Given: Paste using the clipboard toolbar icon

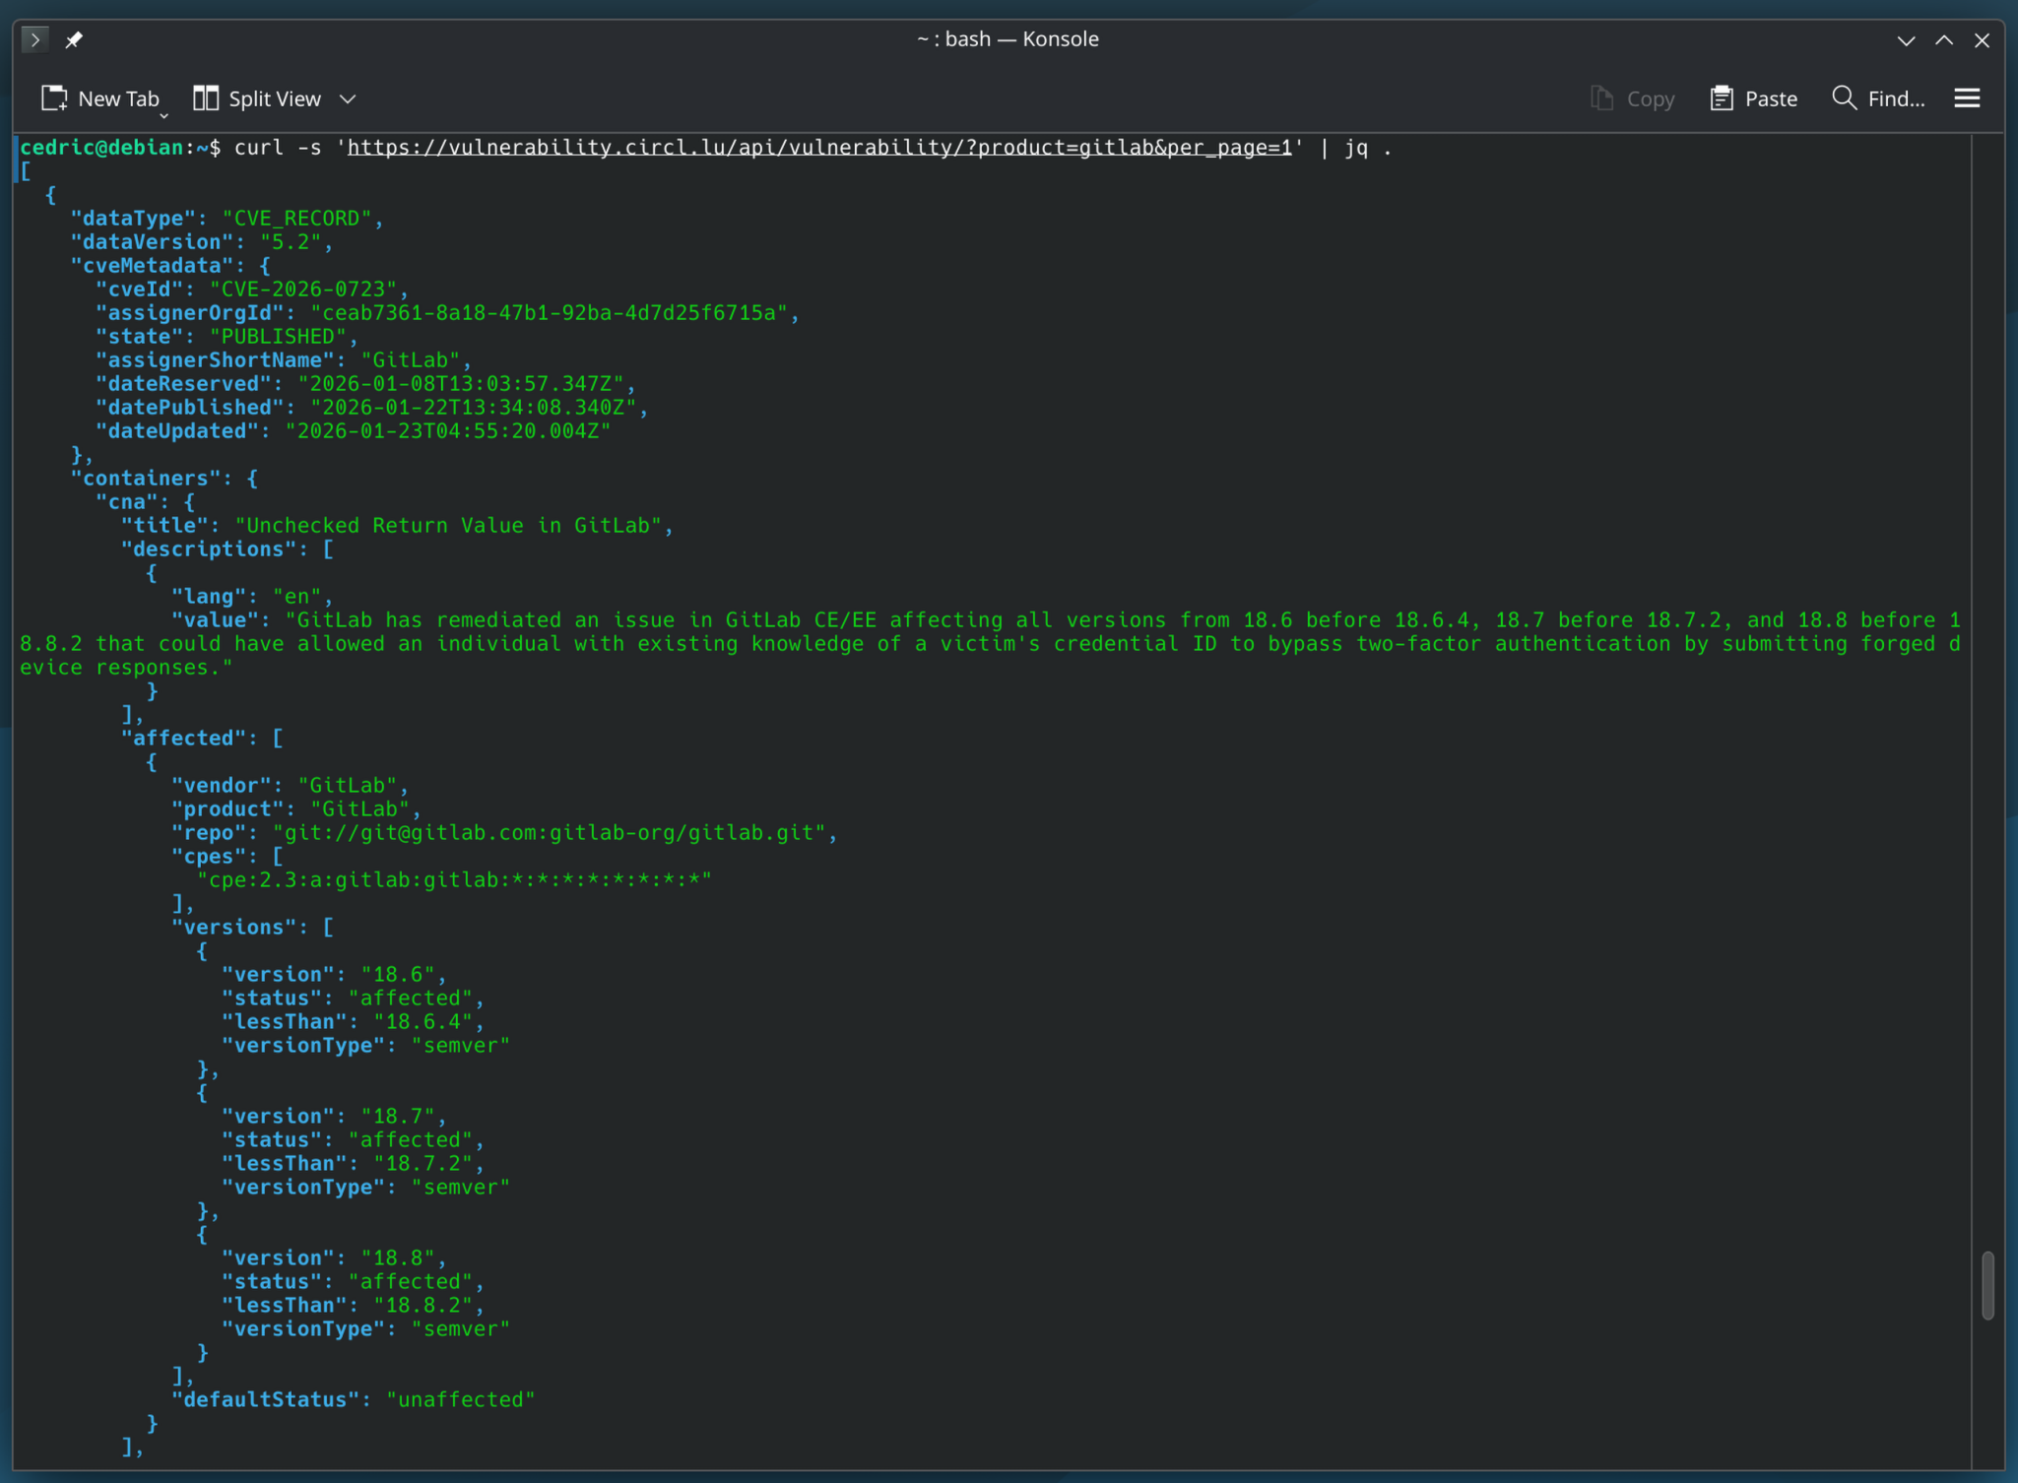Looking at the screenshot, I should 1721,98.
